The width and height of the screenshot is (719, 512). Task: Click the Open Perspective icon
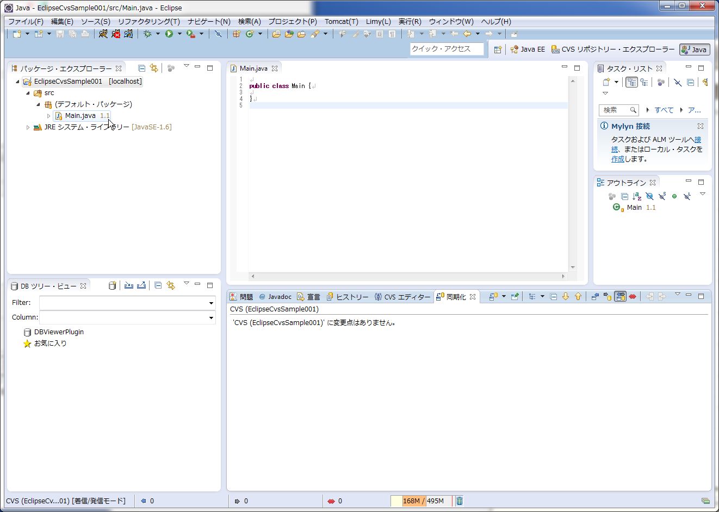[x=498, y=49]
